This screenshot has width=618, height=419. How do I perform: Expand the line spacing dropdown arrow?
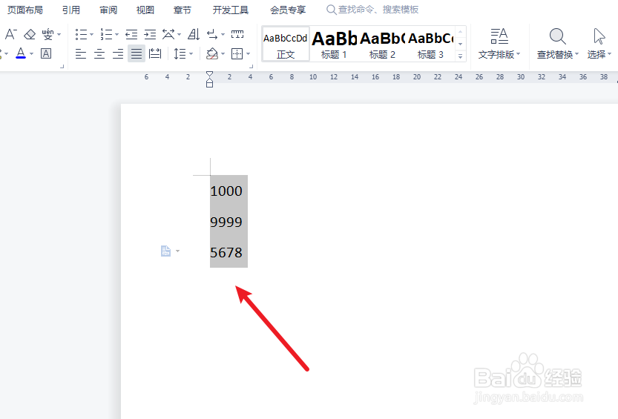191,53
